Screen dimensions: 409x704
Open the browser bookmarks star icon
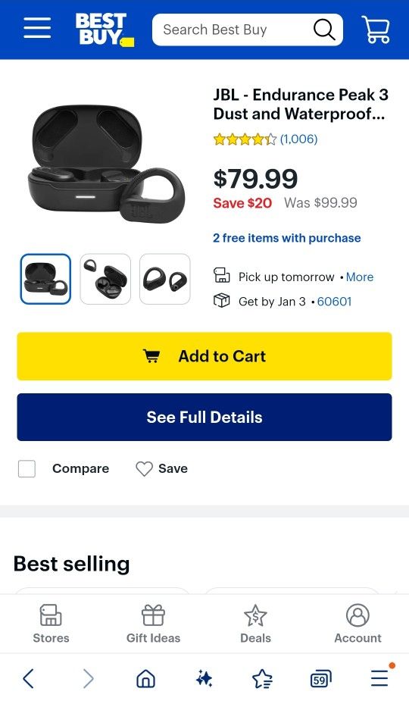[x=262, y=678]
